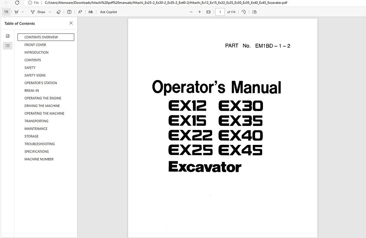Click the page number input field

click(x=220, y=12)
